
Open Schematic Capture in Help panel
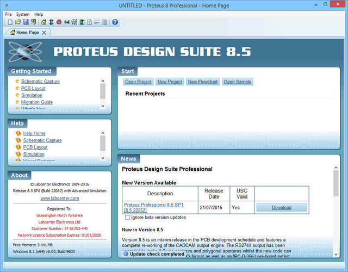point(42,140)
